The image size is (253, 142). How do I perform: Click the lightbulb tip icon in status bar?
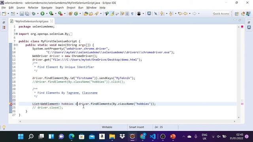(4, 127)
